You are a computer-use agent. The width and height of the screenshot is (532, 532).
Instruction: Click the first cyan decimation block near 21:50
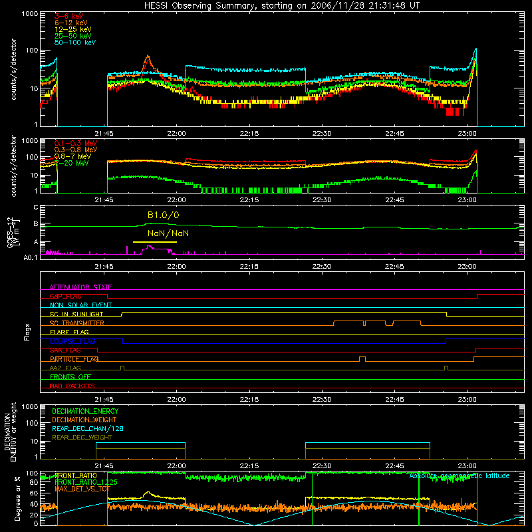(140, 446)
